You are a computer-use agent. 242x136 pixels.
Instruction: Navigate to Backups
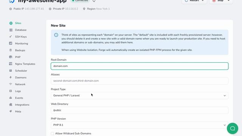pos(20,50)
